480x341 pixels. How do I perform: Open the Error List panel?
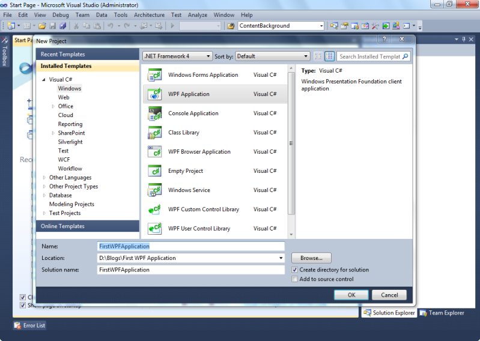point(29,326)
